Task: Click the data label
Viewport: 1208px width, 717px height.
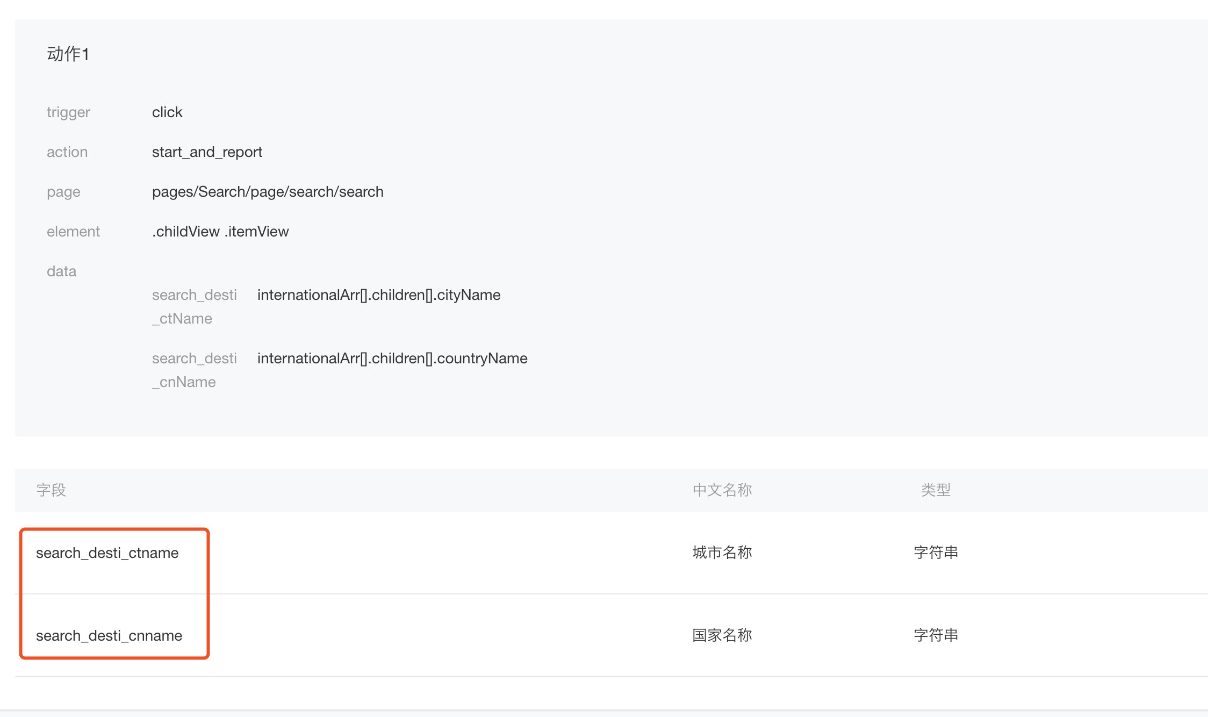Action: point(61,271)
